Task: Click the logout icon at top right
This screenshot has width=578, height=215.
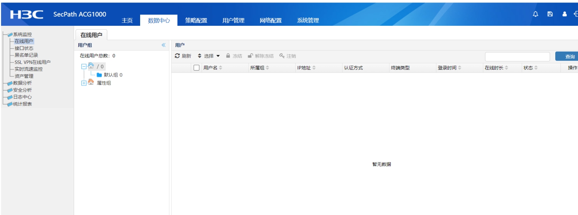Action: (x=576, y=14)
